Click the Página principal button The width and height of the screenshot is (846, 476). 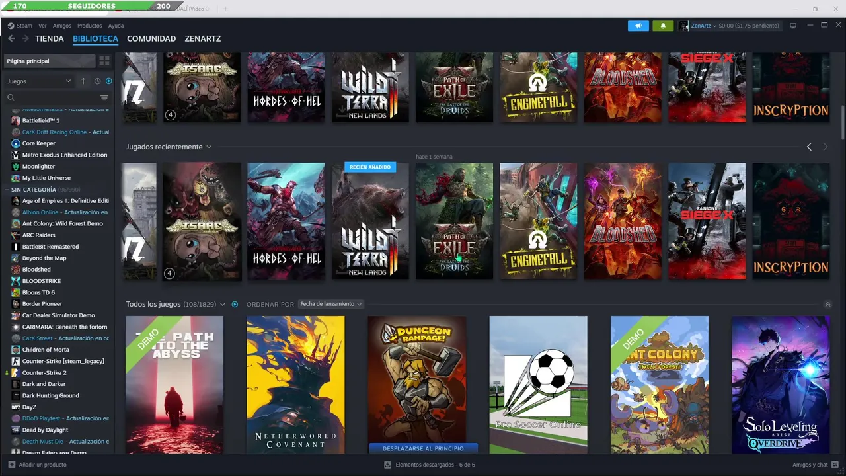click(50, 61)
